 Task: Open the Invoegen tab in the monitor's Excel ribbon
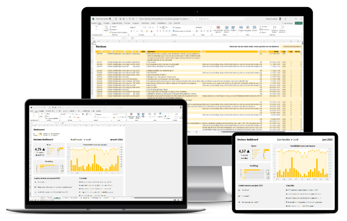(106, 23)
